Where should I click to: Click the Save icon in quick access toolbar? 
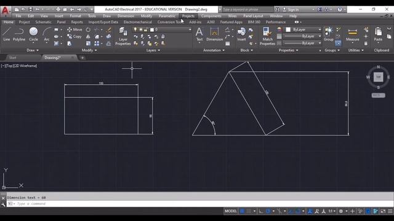point(30,9)
